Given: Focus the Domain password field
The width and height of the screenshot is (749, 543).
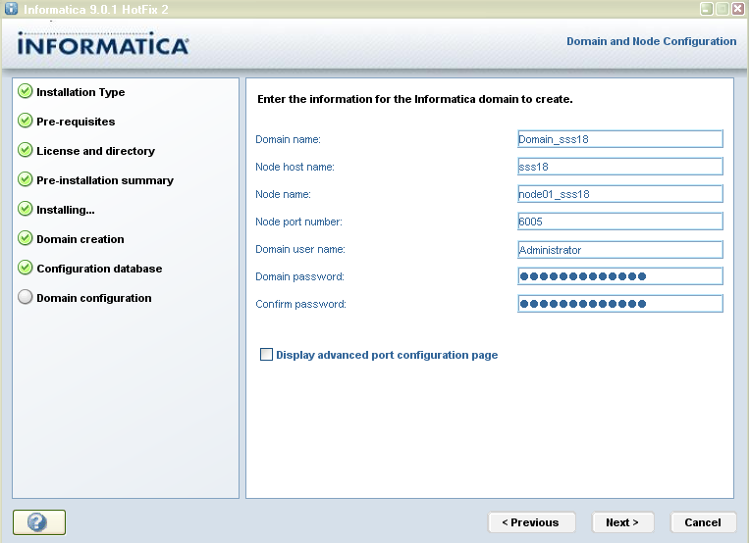Looking at the screenshot, I should pyautogui.click(x=620, y=276).
